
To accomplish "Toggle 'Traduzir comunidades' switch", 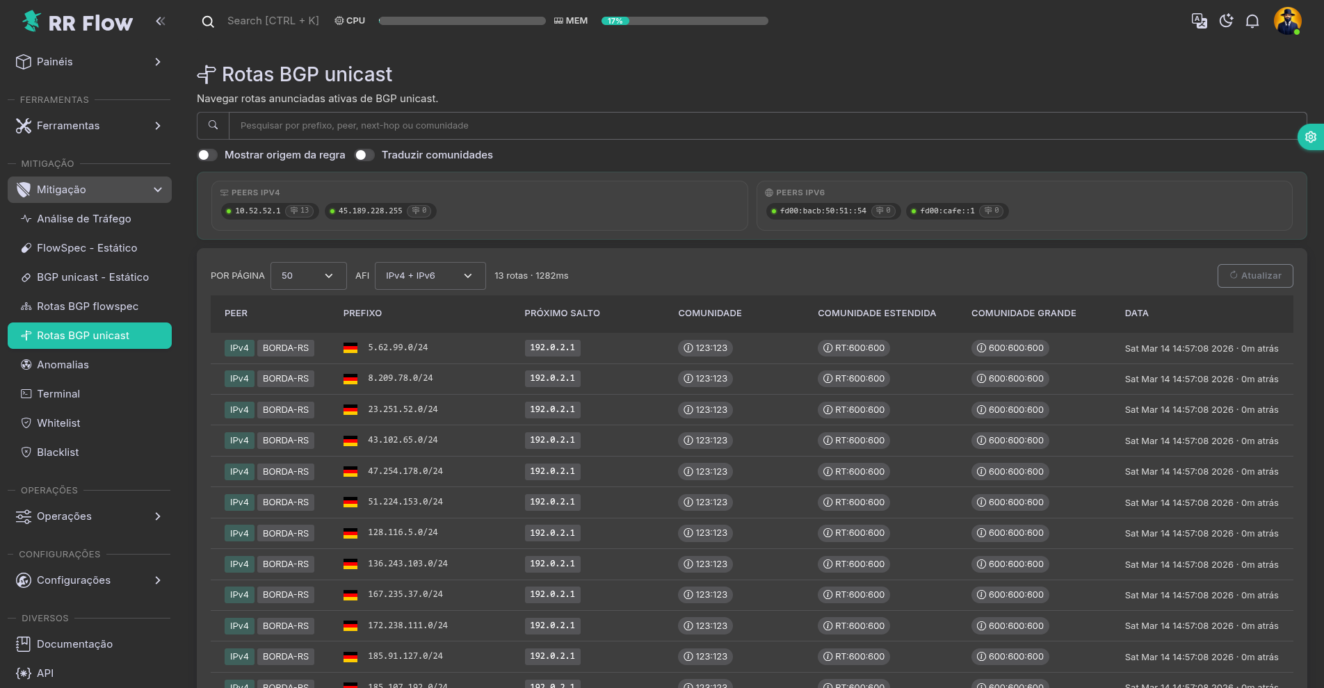I will [x=364, y=155].
